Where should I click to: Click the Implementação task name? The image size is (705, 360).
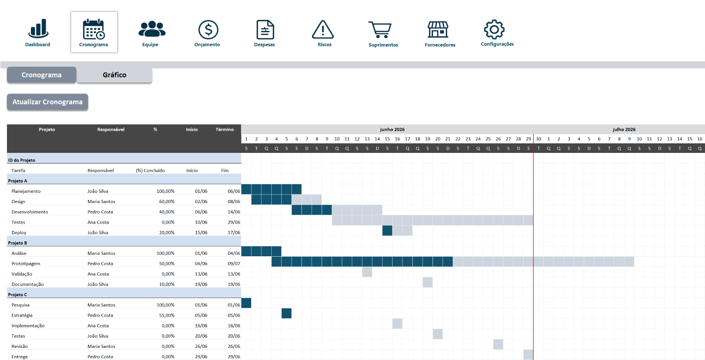(x=28, y=326)
